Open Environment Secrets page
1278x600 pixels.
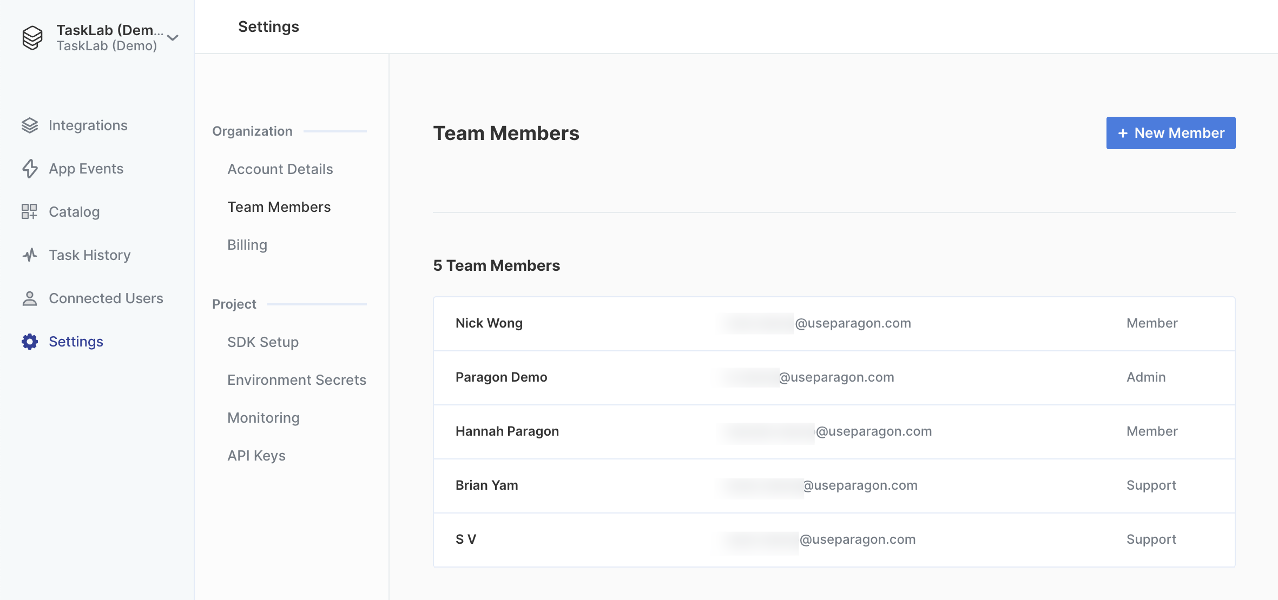(297, 380)
